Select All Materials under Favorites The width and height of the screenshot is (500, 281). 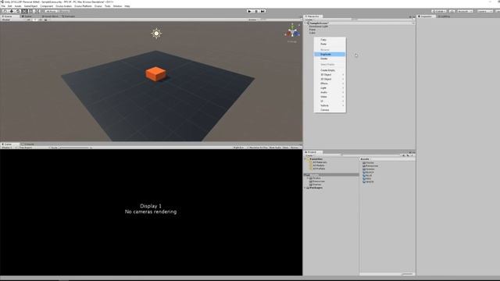click(x=320, y=162)
